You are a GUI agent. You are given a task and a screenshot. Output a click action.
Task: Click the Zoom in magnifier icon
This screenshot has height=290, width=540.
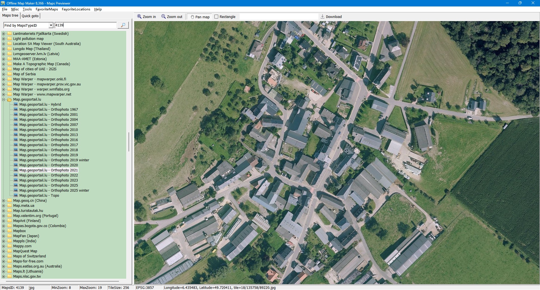(x=139, y=17)
